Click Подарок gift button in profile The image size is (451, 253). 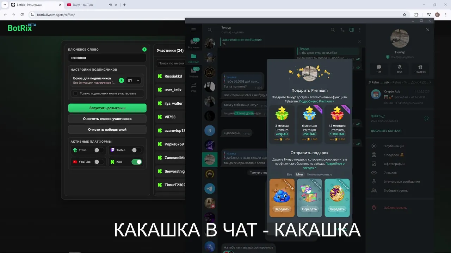coord(420,69)
